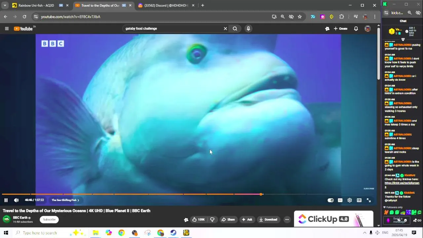Switch the player to theater mode

pos(359,200)
